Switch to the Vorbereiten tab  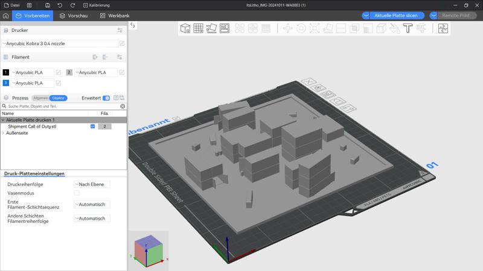pos(33,16)
